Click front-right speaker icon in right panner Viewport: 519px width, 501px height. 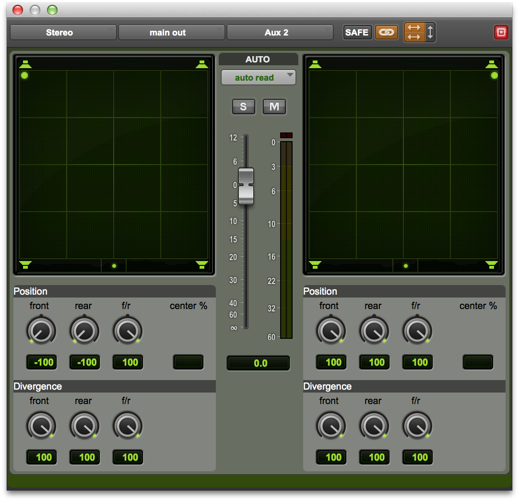click(491, 64)
